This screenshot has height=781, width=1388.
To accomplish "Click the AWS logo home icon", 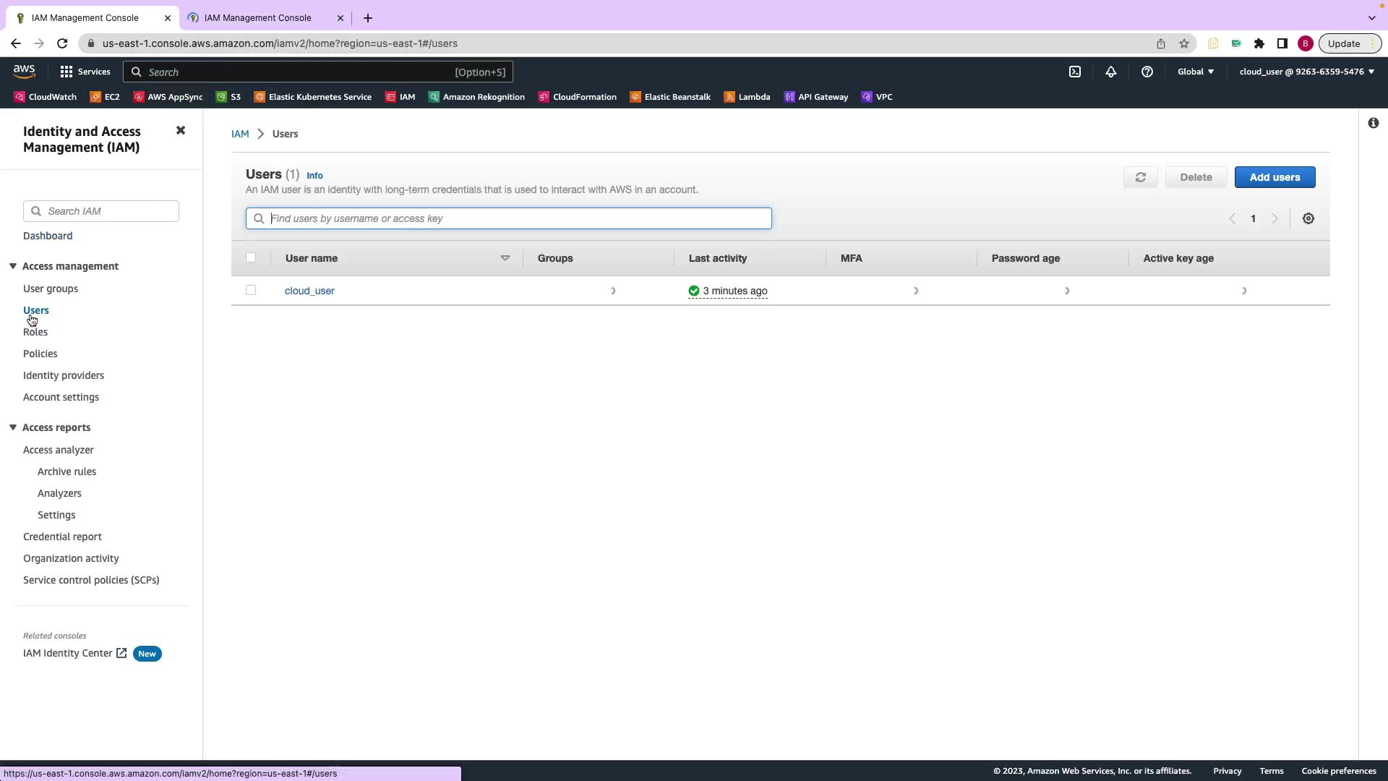I will (x=24, y=71).
